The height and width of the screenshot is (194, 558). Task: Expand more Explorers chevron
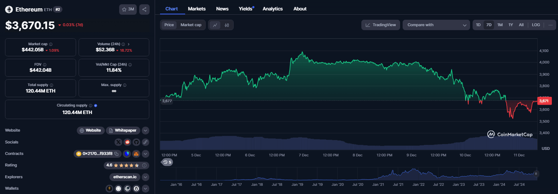pyautogui.click(x=145, y=177)
